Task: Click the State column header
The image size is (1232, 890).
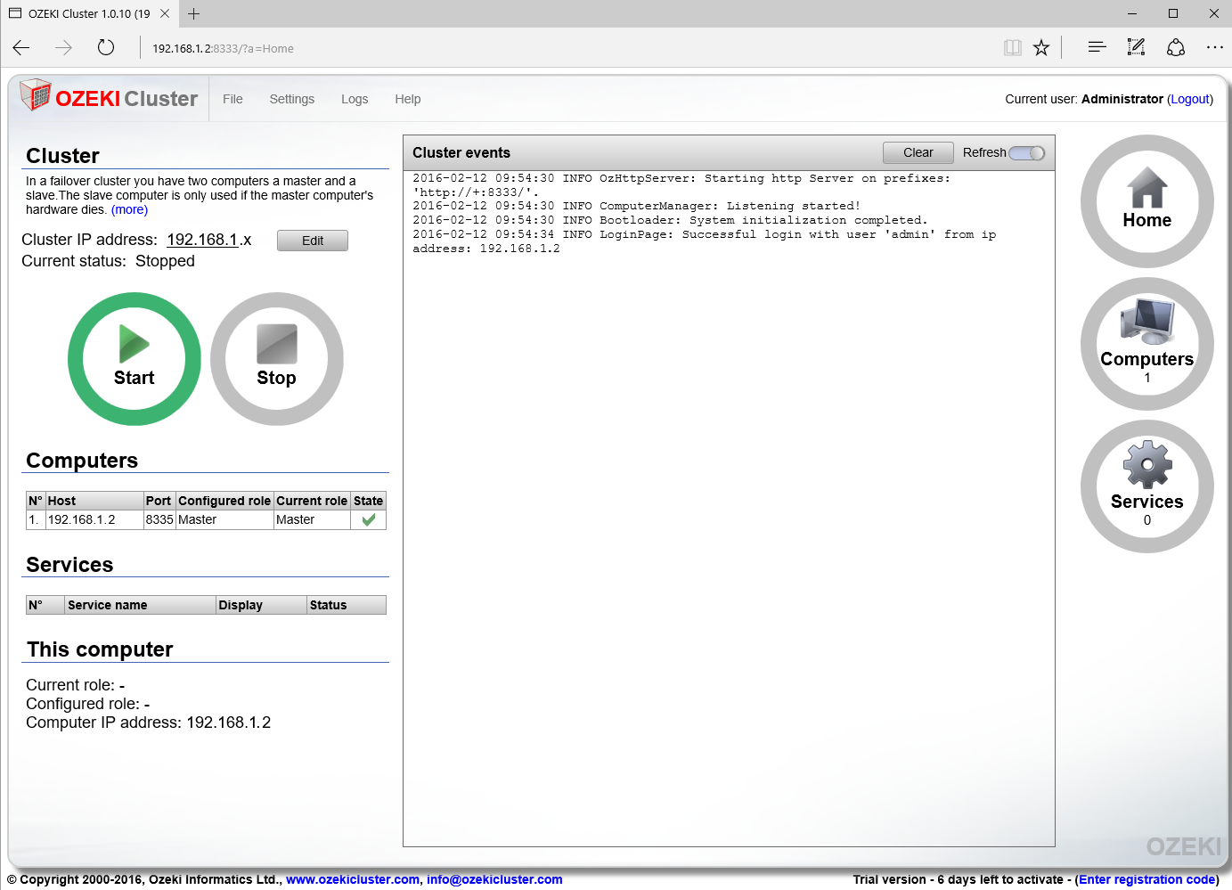Action: [369, 501]
